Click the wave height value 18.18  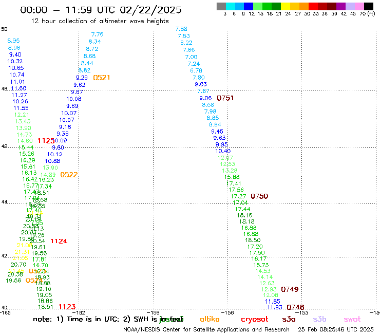246,221
